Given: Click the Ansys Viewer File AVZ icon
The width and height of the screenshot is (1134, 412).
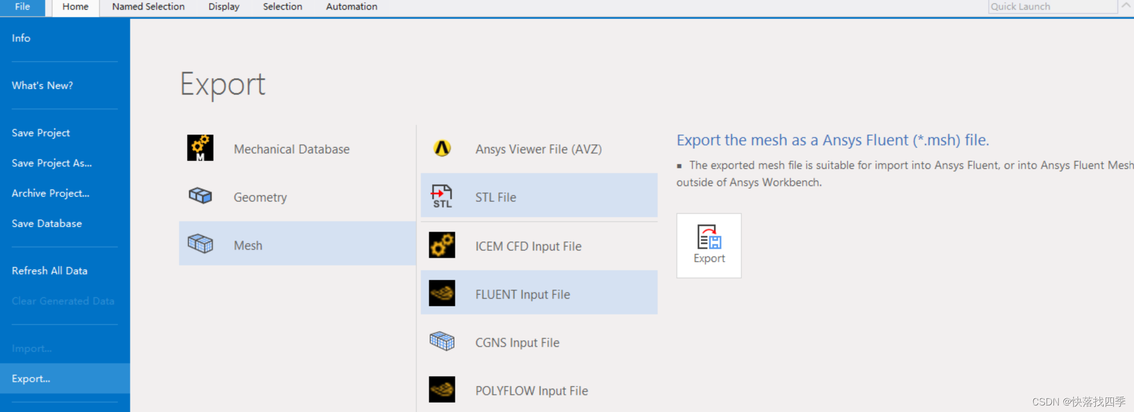Looking at the screenshot, I should [x=442, y=148].
